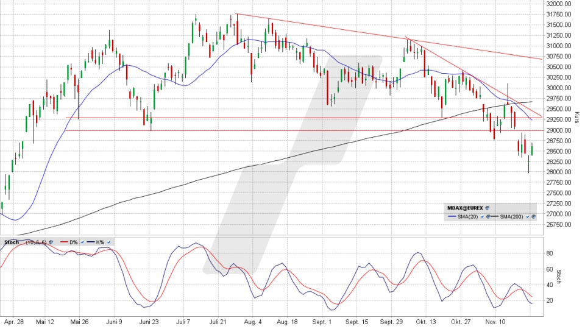Click the dark blue K% line swatch
Screen dimensions: 585x329
point(90,242)
